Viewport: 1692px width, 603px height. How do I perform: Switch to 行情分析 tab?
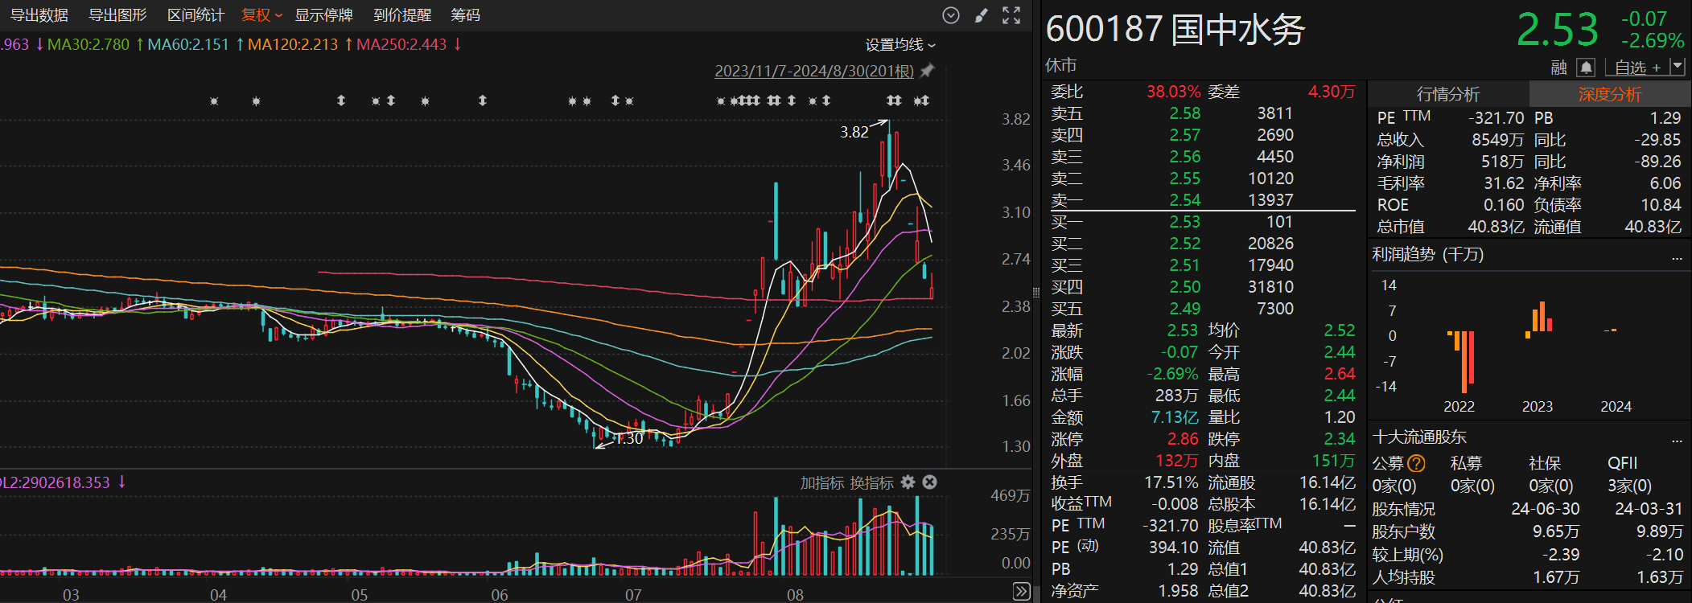pos(1448,94)
